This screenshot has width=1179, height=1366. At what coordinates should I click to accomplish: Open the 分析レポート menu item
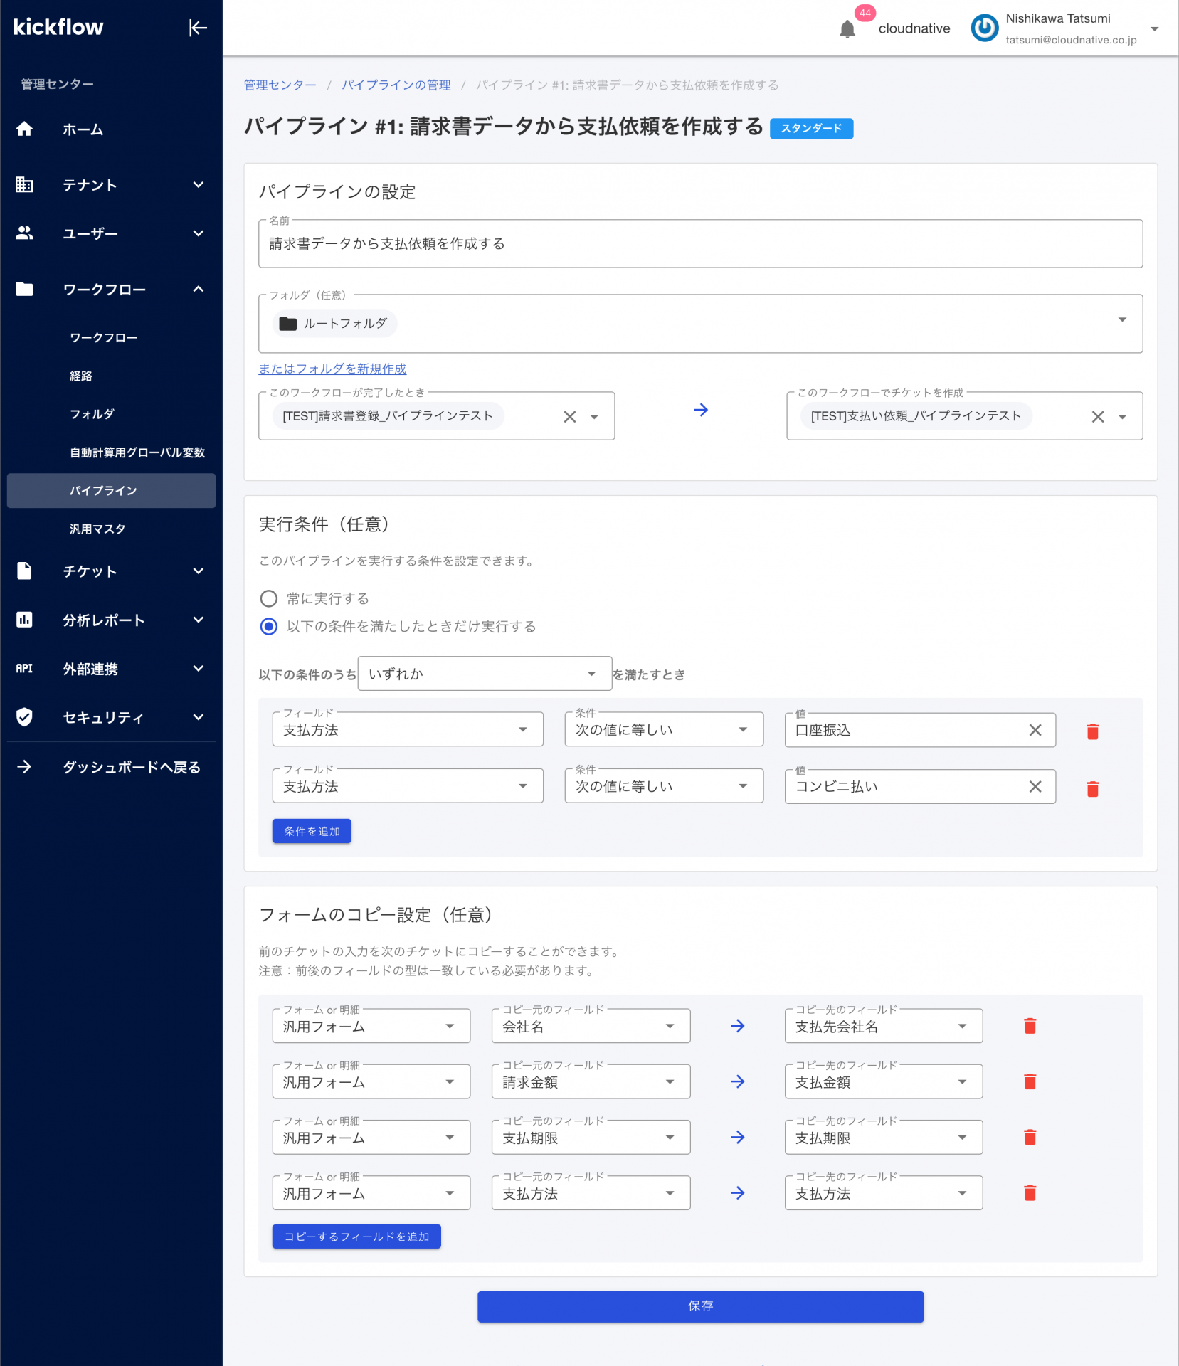(x=102, y=620)
